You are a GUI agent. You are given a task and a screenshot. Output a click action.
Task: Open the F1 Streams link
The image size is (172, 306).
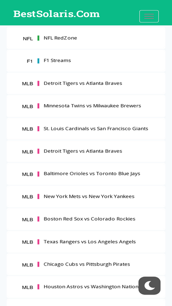tap(86, 61)
